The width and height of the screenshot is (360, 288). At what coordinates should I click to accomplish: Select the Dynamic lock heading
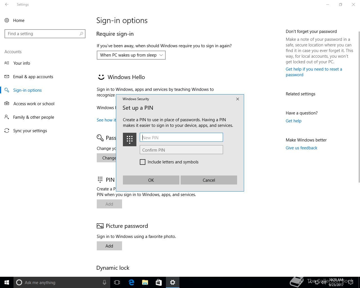coord(113,268)
